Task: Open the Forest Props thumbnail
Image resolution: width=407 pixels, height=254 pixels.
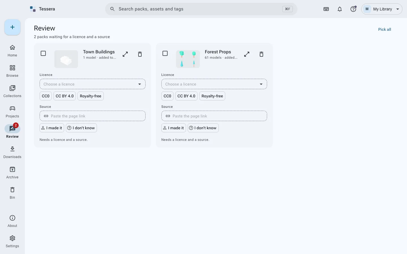Action: pyautogui.click(x=188, y=59)
